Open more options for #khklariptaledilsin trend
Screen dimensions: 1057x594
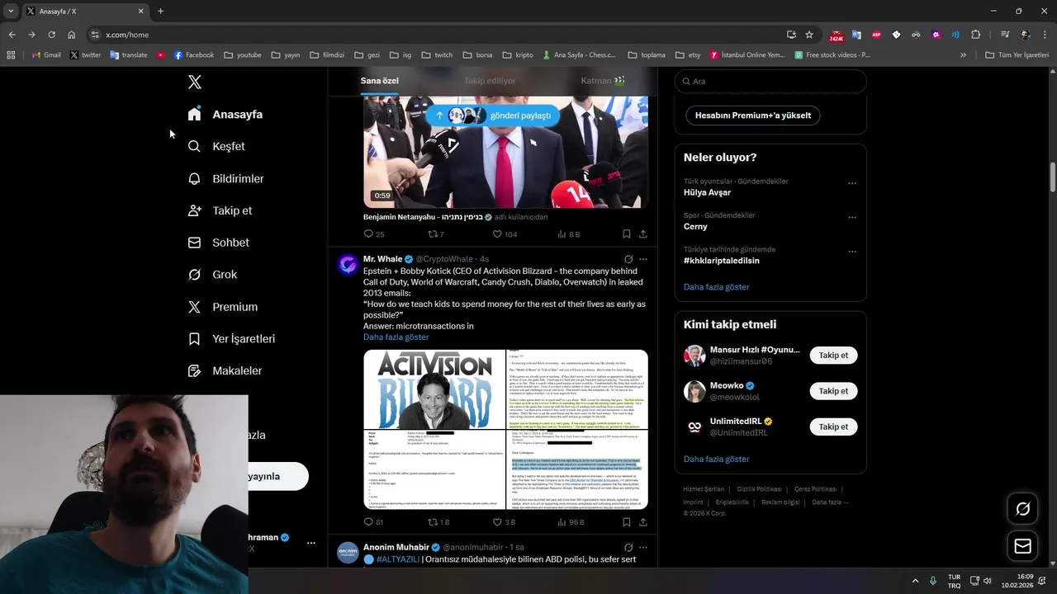coord(852,252)
